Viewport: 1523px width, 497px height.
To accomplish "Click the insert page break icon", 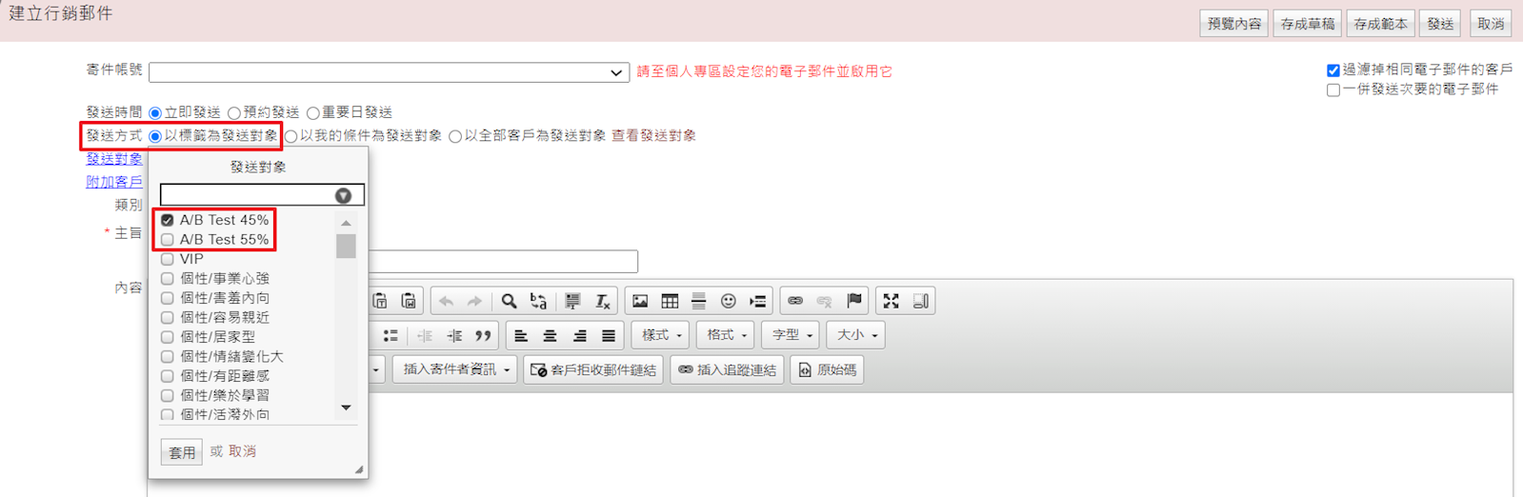I will [757, 301].
